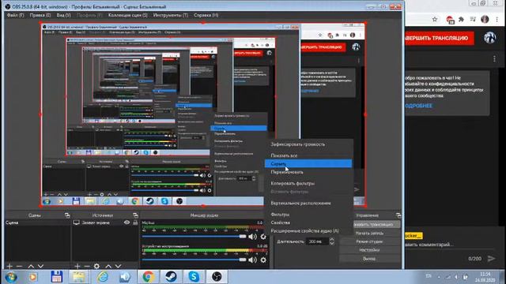Pop out the Сцены dock panel
Screen dimensions: 506x284
[x=67, y=215]
